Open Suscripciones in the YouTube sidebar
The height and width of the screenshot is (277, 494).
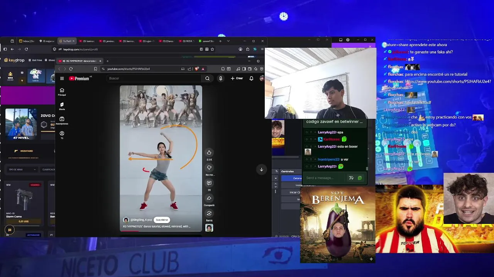(x=62, y=120)
